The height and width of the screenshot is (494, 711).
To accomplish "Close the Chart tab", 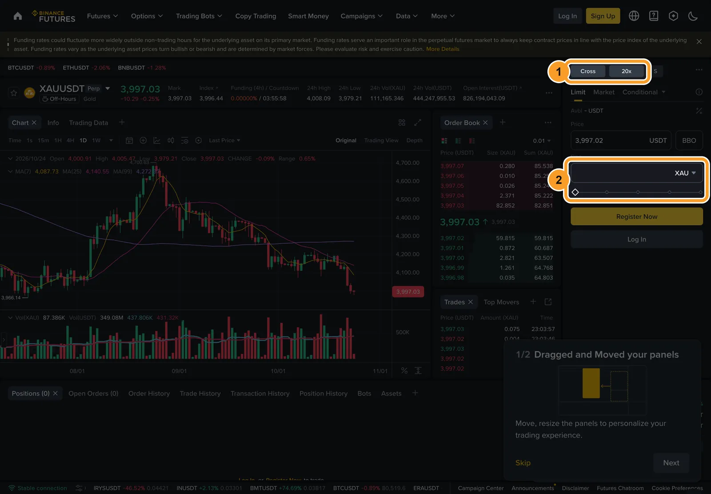I will (34, 123).
